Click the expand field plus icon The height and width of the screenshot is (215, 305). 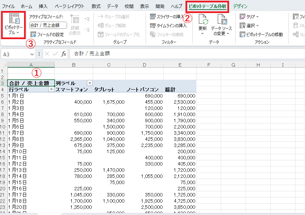[87, 19]
